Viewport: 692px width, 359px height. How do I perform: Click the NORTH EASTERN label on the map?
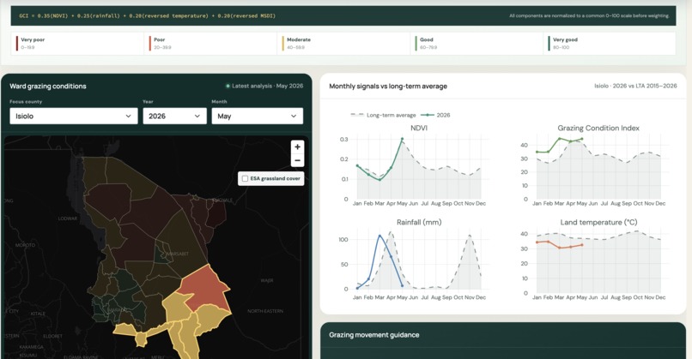point(265,311)
